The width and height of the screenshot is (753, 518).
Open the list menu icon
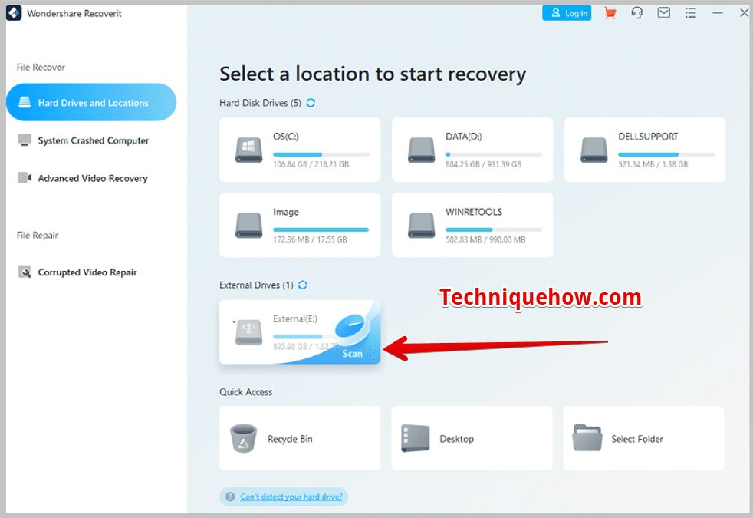(691, 13)
